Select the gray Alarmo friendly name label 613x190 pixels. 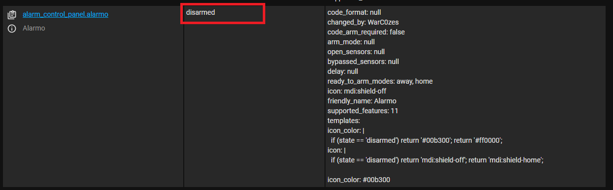point(34,29)
